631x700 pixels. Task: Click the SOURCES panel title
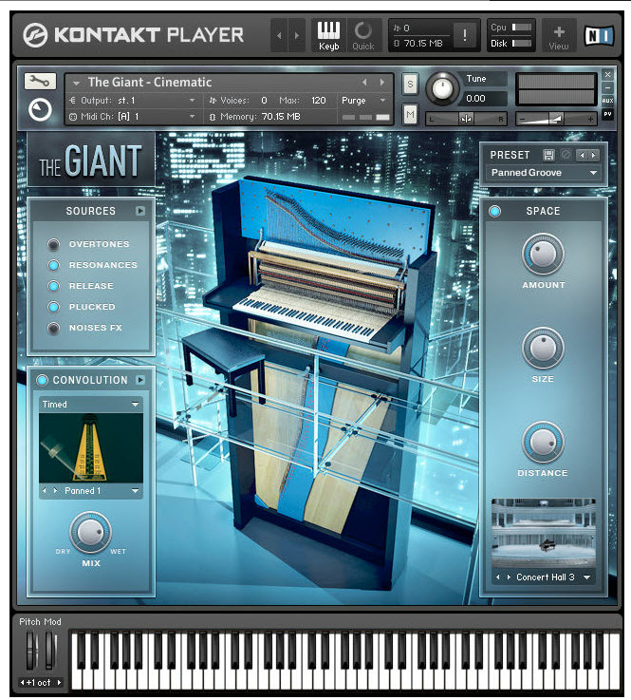[x=90, y=211]
